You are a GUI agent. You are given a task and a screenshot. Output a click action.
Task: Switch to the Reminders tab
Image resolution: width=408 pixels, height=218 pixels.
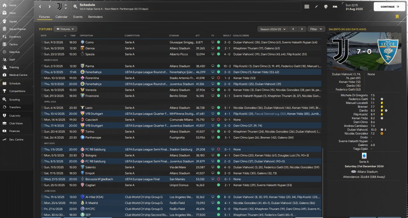[95, 17]
